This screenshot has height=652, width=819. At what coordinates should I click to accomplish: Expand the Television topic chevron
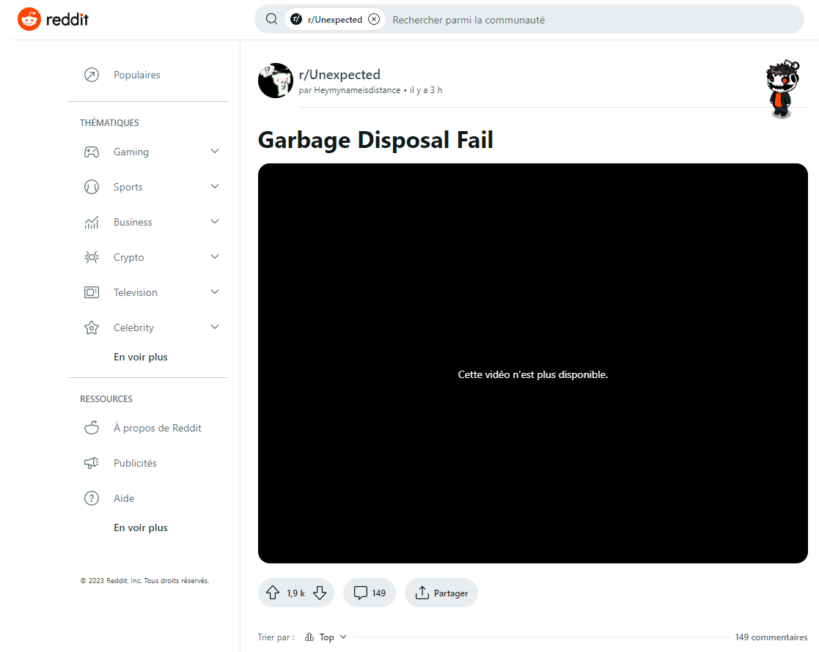[215, 292]
